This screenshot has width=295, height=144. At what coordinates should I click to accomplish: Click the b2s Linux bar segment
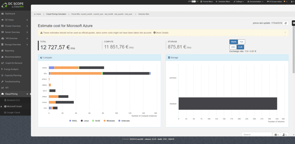tap(126, 74)
